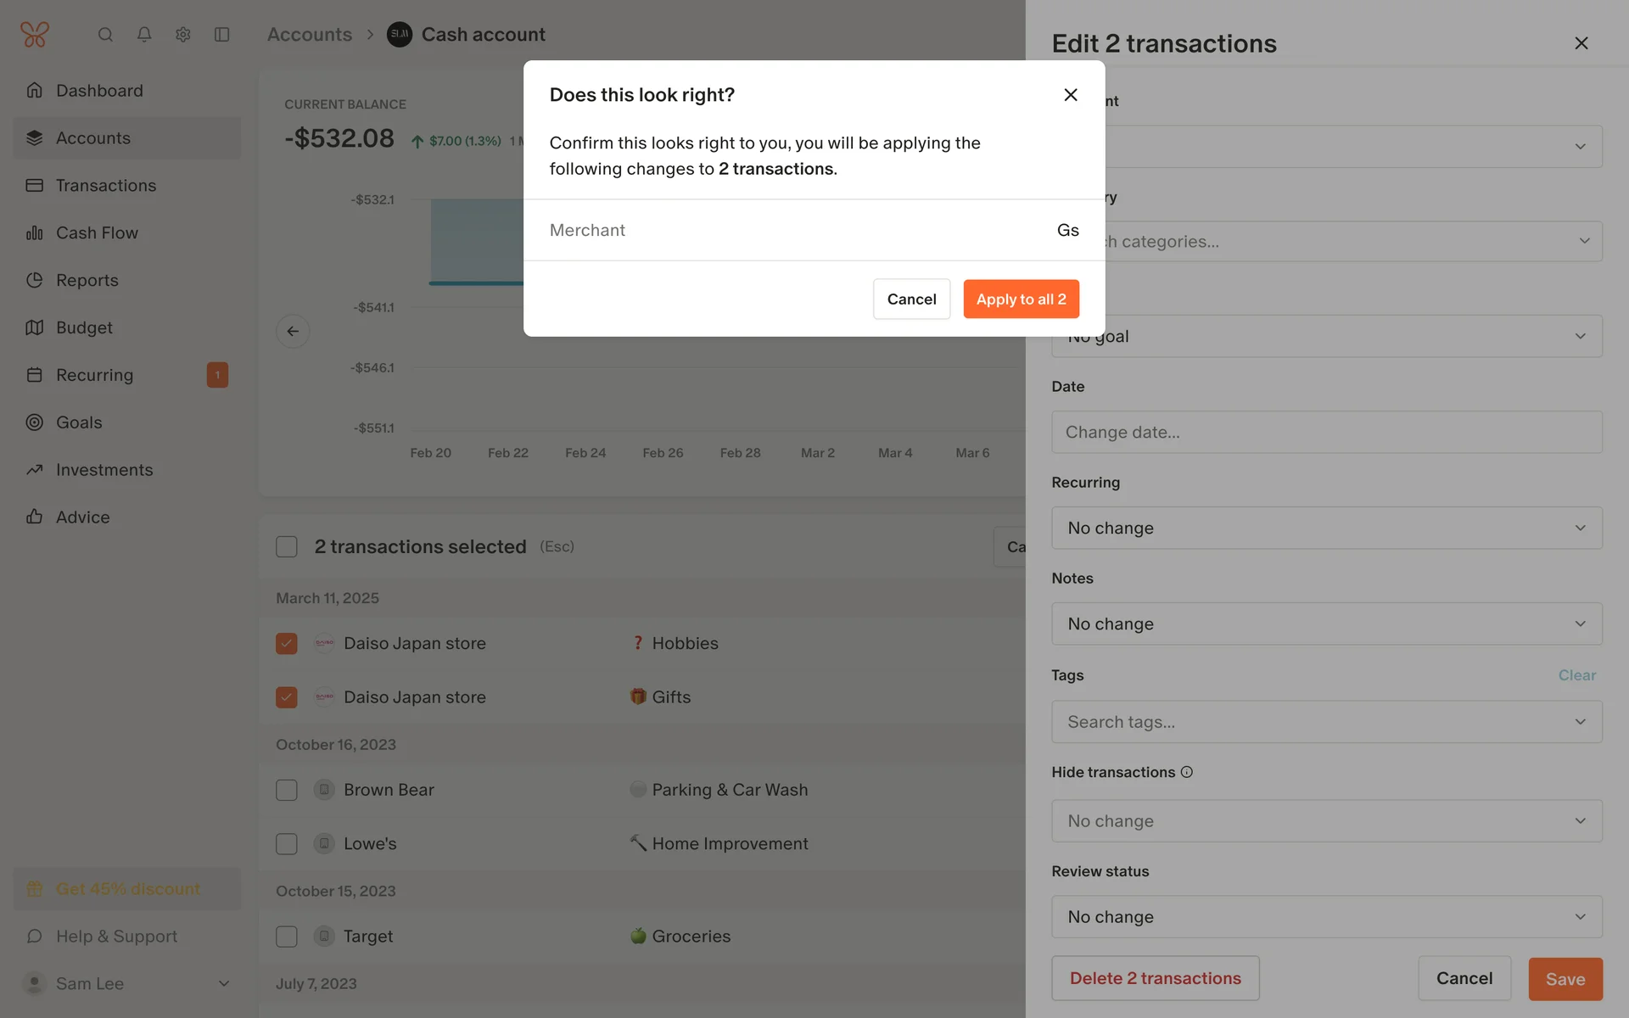
Task: Open the settings gear icon
Action: point(183,35)
